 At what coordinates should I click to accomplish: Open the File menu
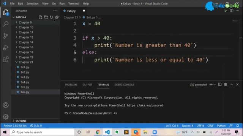pyautogui.click(x=12, y=3)
